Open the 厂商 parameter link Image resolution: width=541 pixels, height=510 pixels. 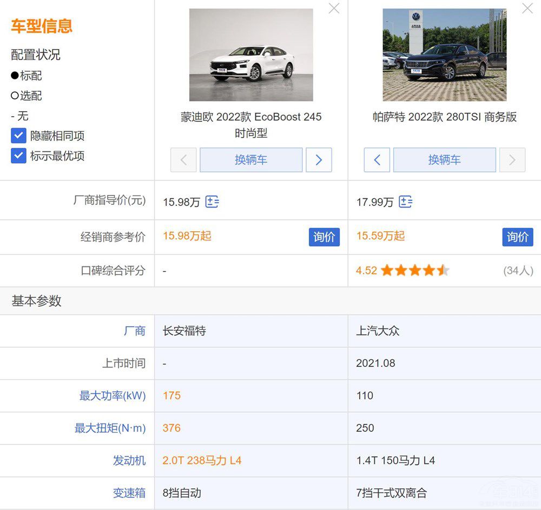[x=135, y=331]
